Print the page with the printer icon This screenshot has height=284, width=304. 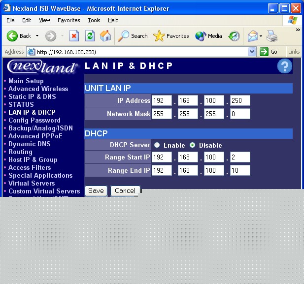coord(272,36)
